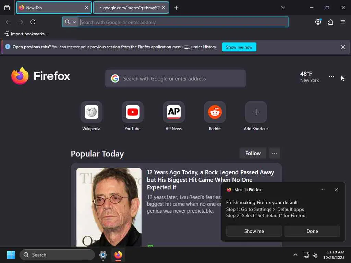Open the Firefox View tab icon

click(x=7, y=8)
